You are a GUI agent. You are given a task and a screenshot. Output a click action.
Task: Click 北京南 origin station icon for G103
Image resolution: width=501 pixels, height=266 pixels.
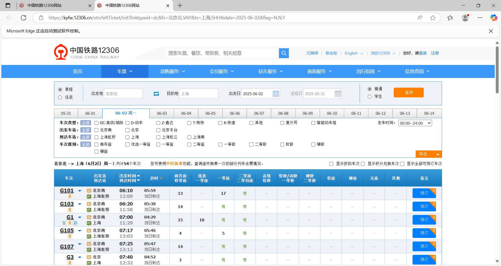[x=89, y=204]
